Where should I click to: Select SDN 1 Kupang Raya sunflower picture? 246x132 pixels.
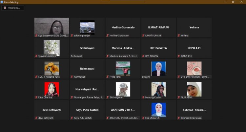[x=51, y=68]
